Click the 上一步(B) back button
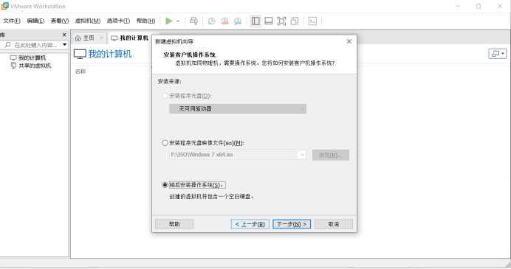 pos(250,224)
